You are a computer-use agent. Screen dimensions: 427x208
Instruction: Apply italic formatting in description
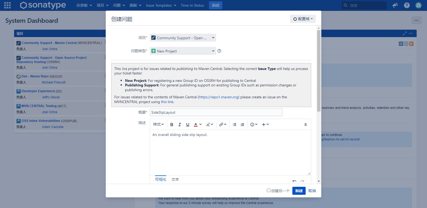tap(180, 125)
